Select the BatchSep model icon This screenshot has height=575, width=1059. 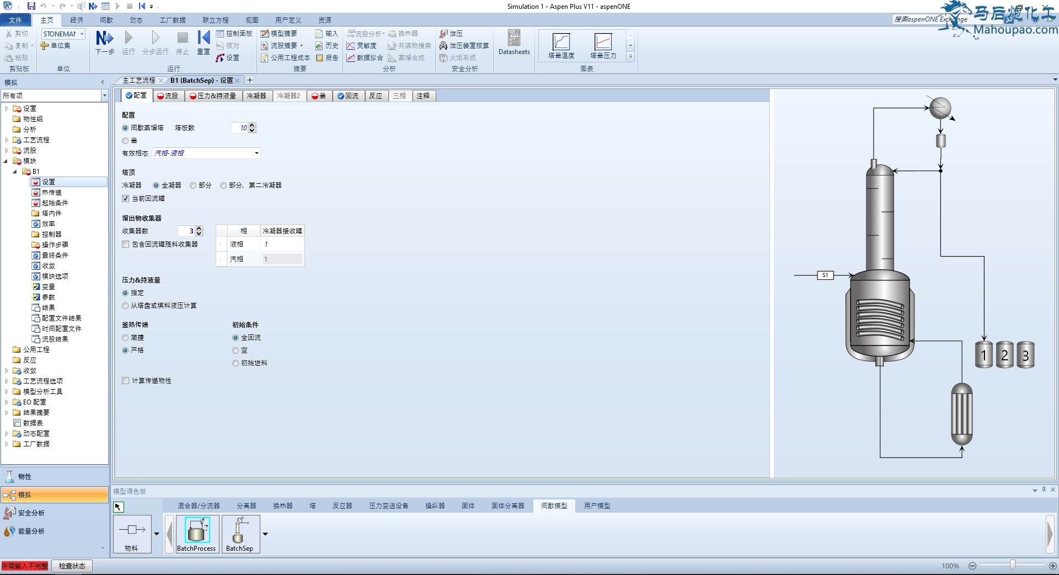click(x=239, y=534)
